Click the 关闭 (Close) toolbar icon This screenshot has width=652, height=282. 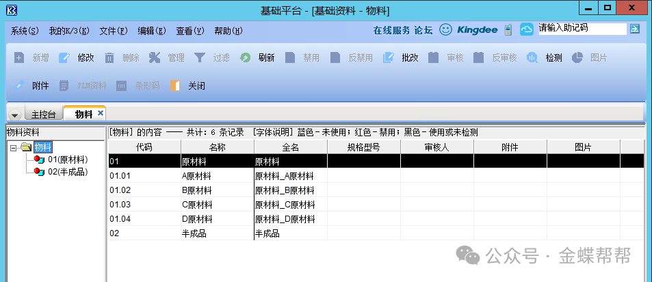tap(176, 86)
